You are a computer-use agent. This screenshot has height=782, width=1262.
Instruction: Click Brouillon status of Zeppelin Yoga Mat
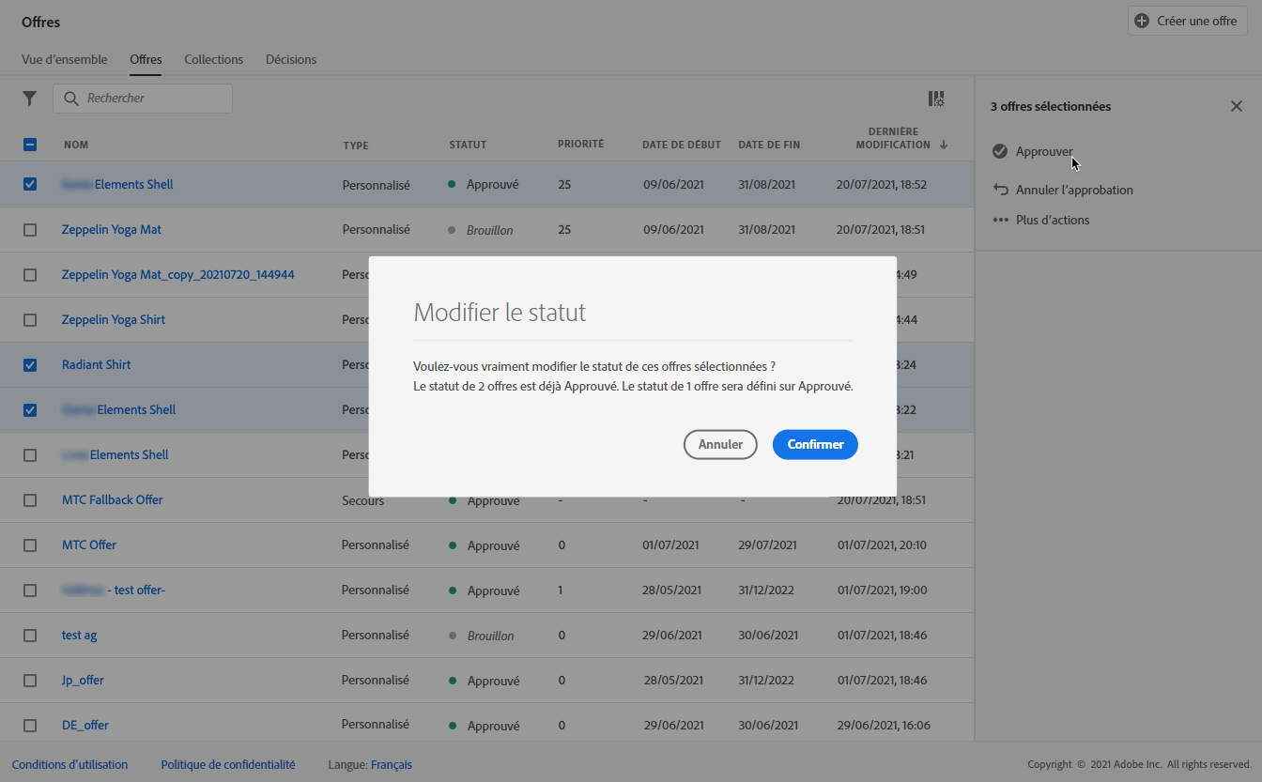tap(490, 231)
